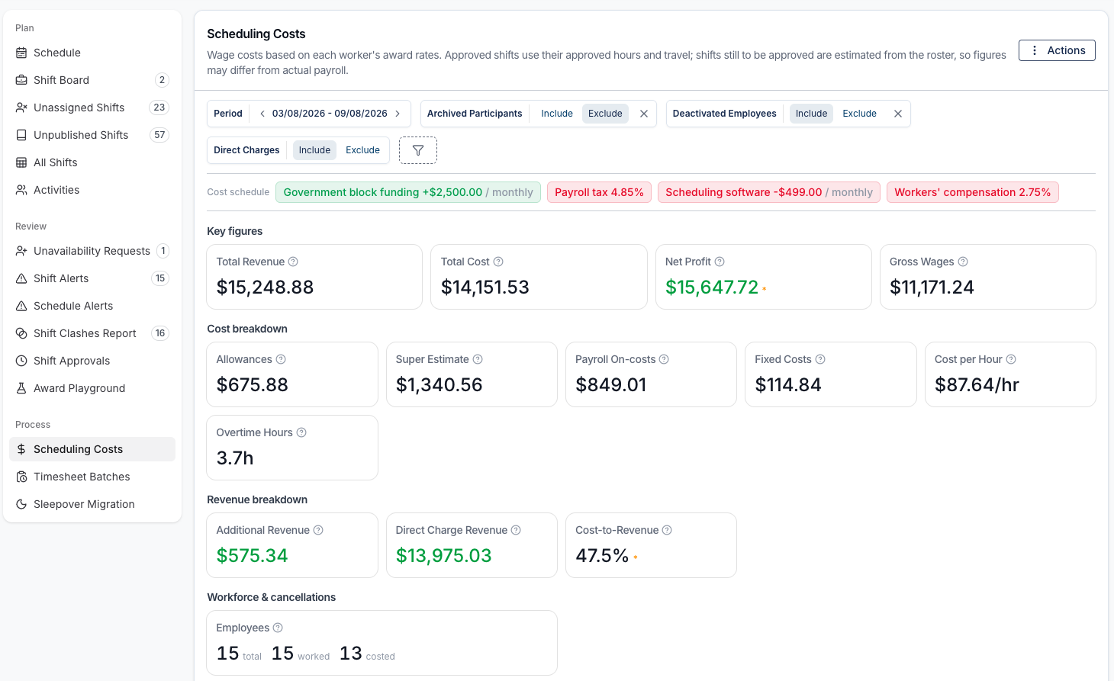Viewport: 1114px width, 681px height.
Task: Click the help icon beside Employees
Action: pyautogui.click(x=278, y=628)
